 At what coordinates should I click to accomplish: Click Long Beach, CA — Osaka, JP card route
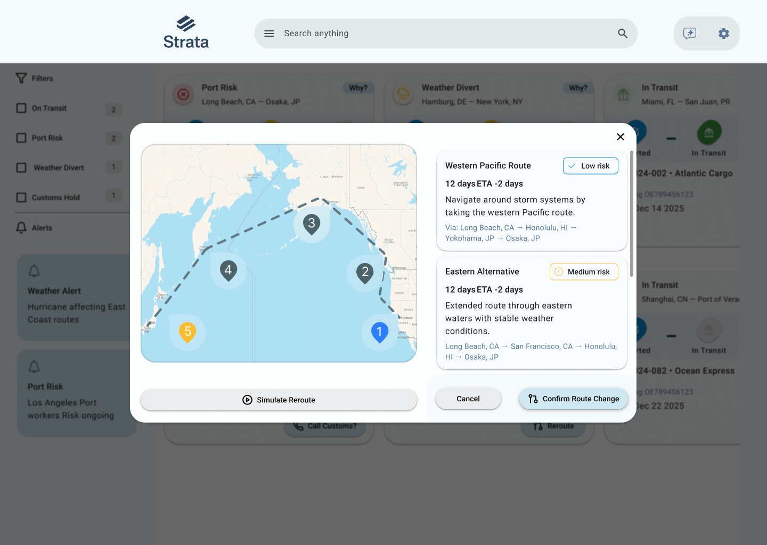[x=251, y=102]
